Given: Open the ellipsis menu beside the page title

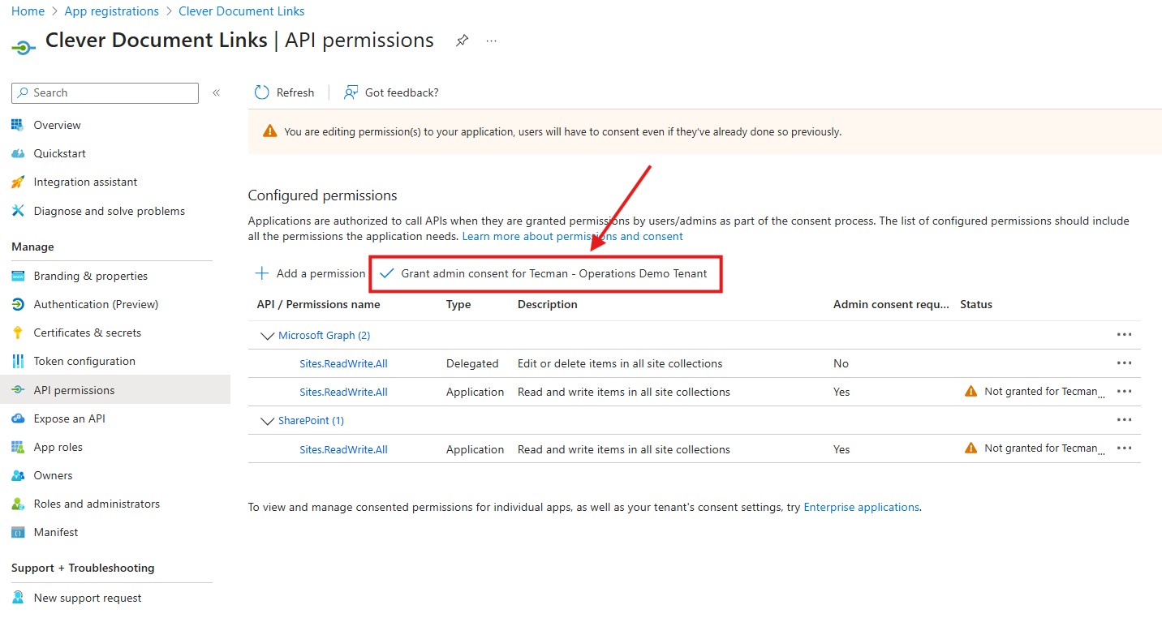Looking at the screenshot, I should [492, 41].
